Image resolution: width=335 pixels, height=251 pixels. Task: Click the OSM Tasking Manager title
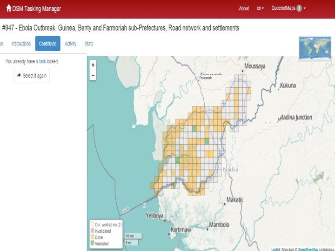tap(37, 9)
